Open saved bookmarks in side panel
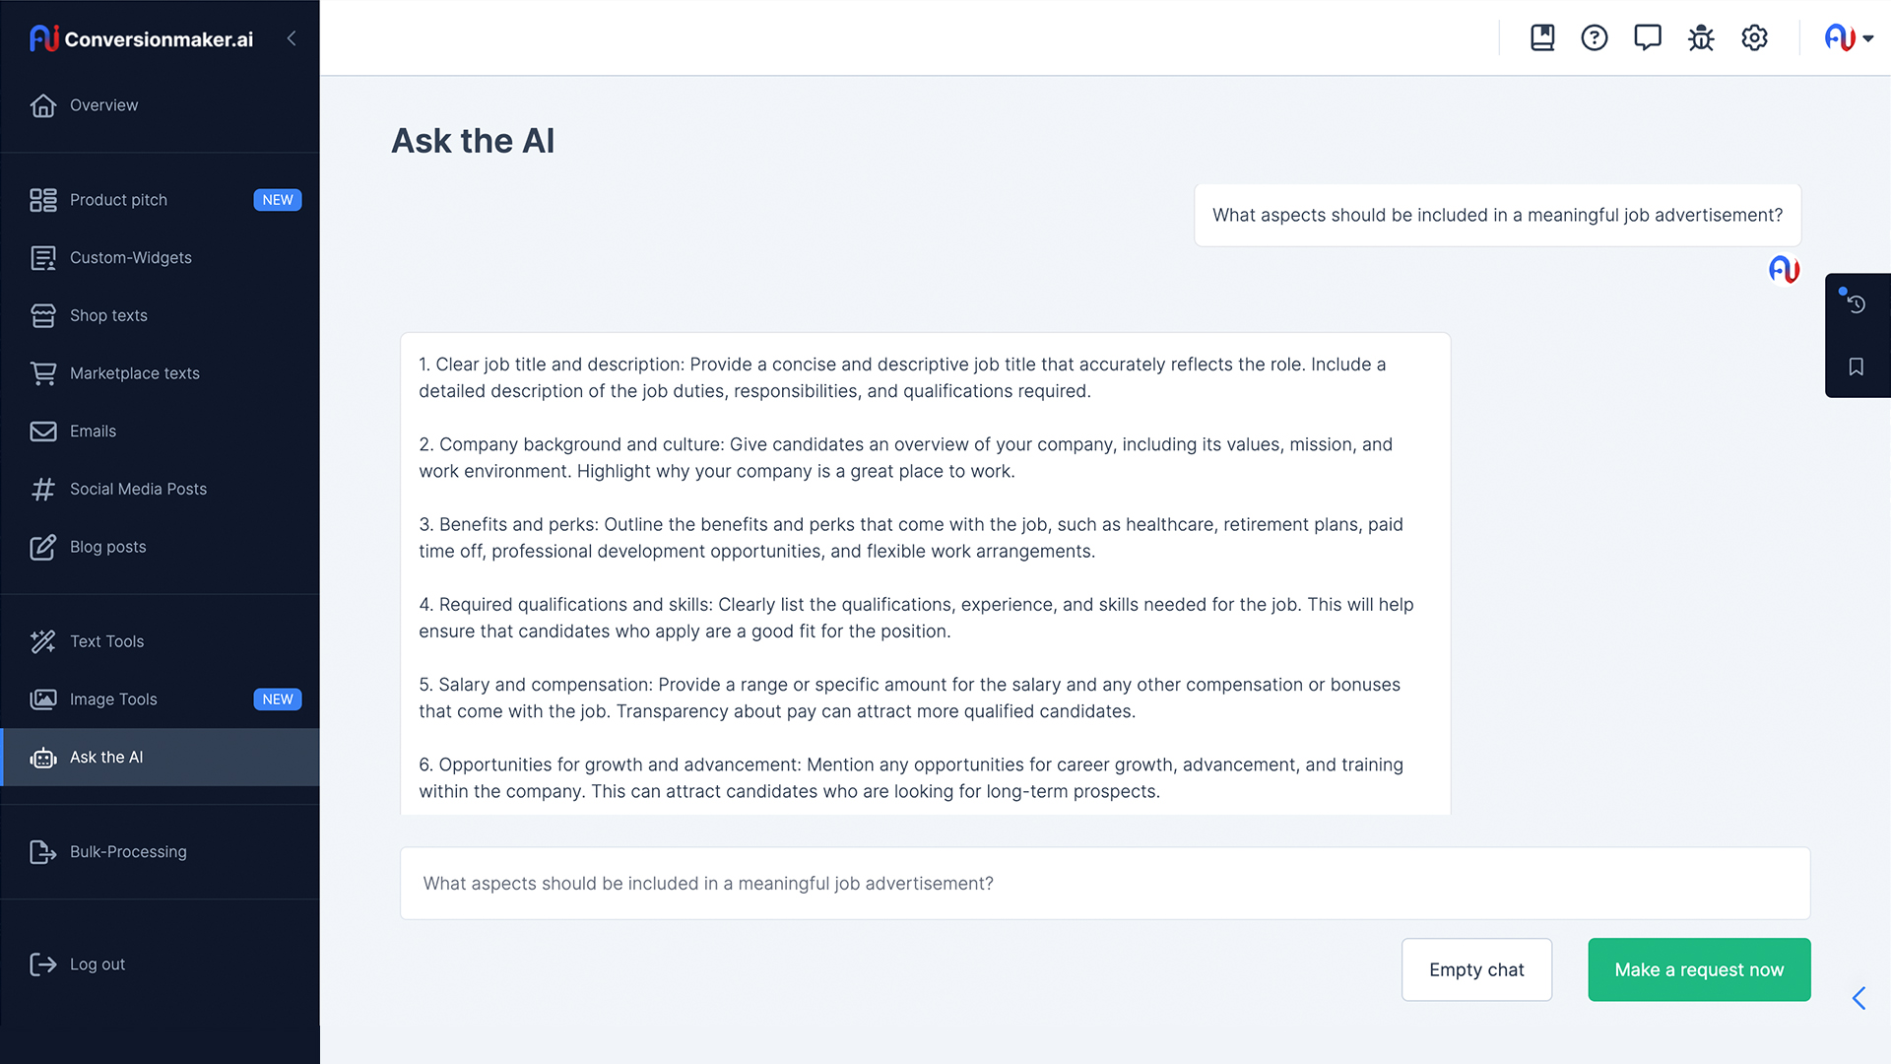The height and width of the screenshot is (1064, 1891). pyautogui.click(x=1857, y=367)
